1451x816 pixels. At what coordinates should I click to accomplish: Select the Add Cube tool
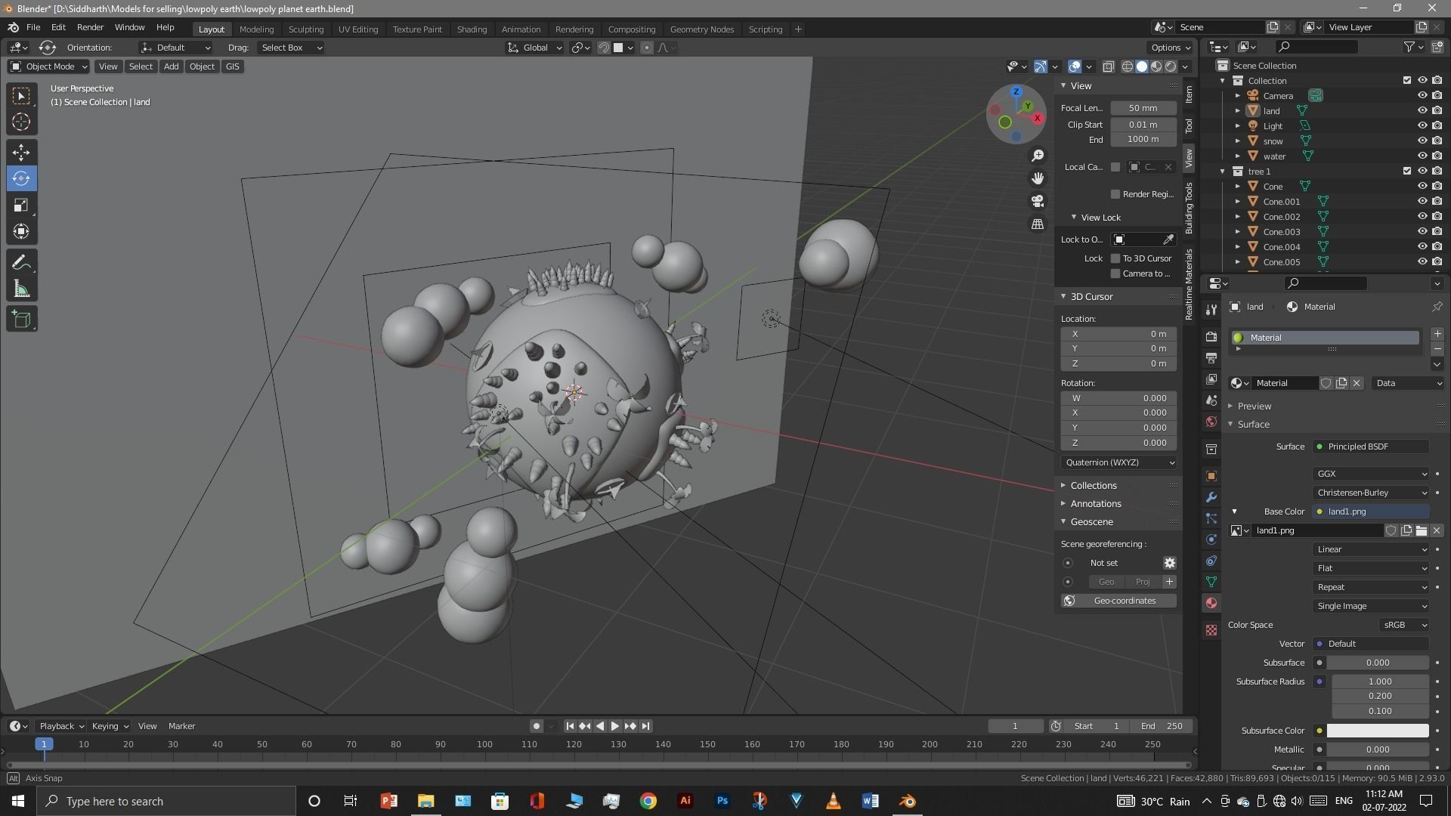(21, 320)
